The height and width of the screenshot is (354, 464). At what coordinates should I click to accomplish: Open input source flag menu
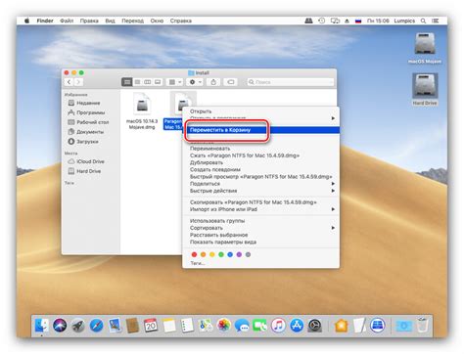point(358,21)
